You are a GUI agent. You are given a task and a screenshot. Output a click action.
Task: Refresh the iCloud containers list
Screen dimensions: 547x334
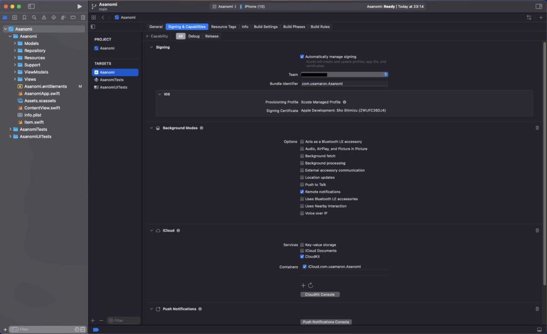pyautogui.click(x=310, y=285)
